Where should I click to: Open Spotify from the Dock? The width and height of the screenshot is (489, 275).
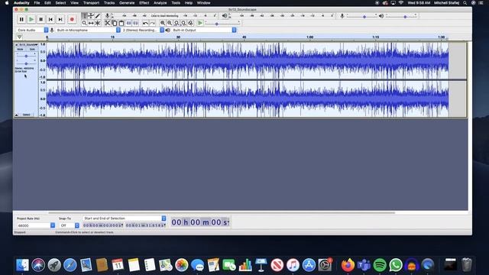point(380,265)
